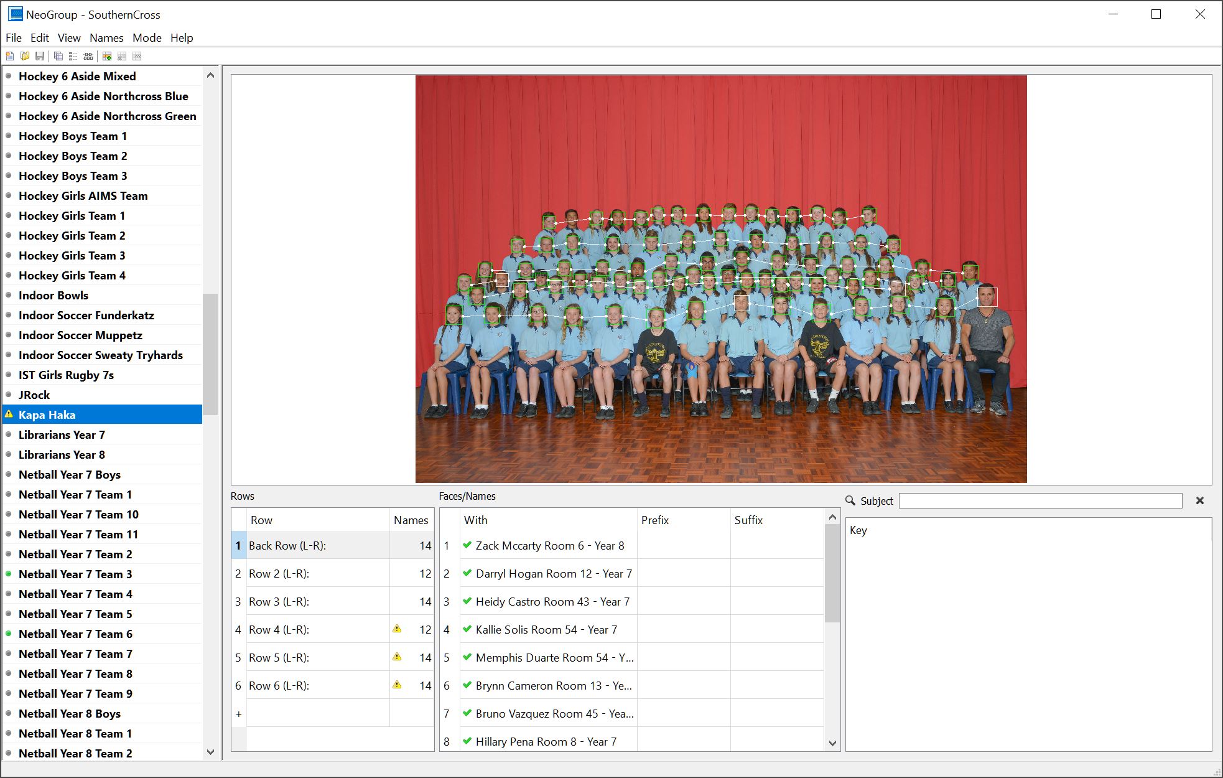Open the View menu
This screenshot has height=778, width=1223.
(69, 38)
